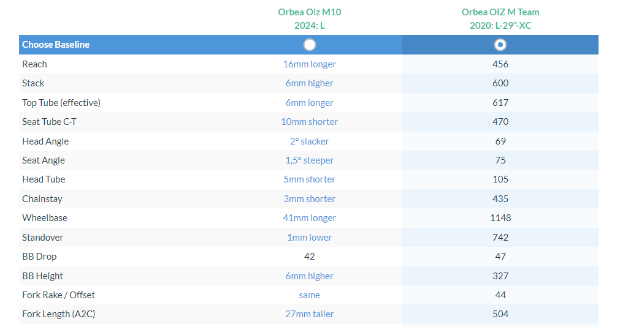Click the BB Height row label
The image size is (620, 327).
[42, 276]
